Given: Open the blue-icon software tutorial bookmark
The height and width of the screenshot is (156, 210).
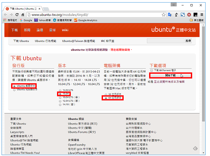Looking at the screenshot, I should 62,20.
